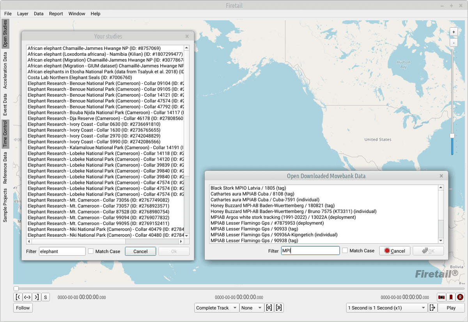468x322 pixels.
Task: Switch to the Open Studies side tab
Action: (x=5, y=34)
